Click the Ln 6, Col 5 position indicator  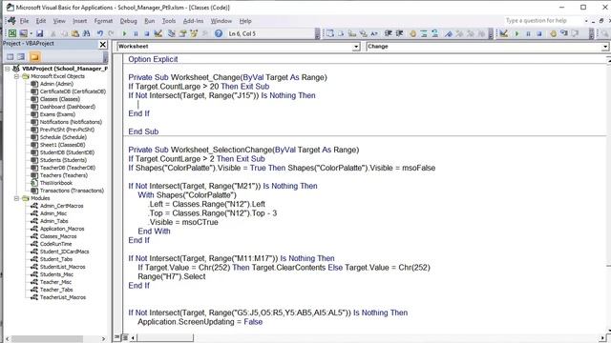(x=242, y=34)
